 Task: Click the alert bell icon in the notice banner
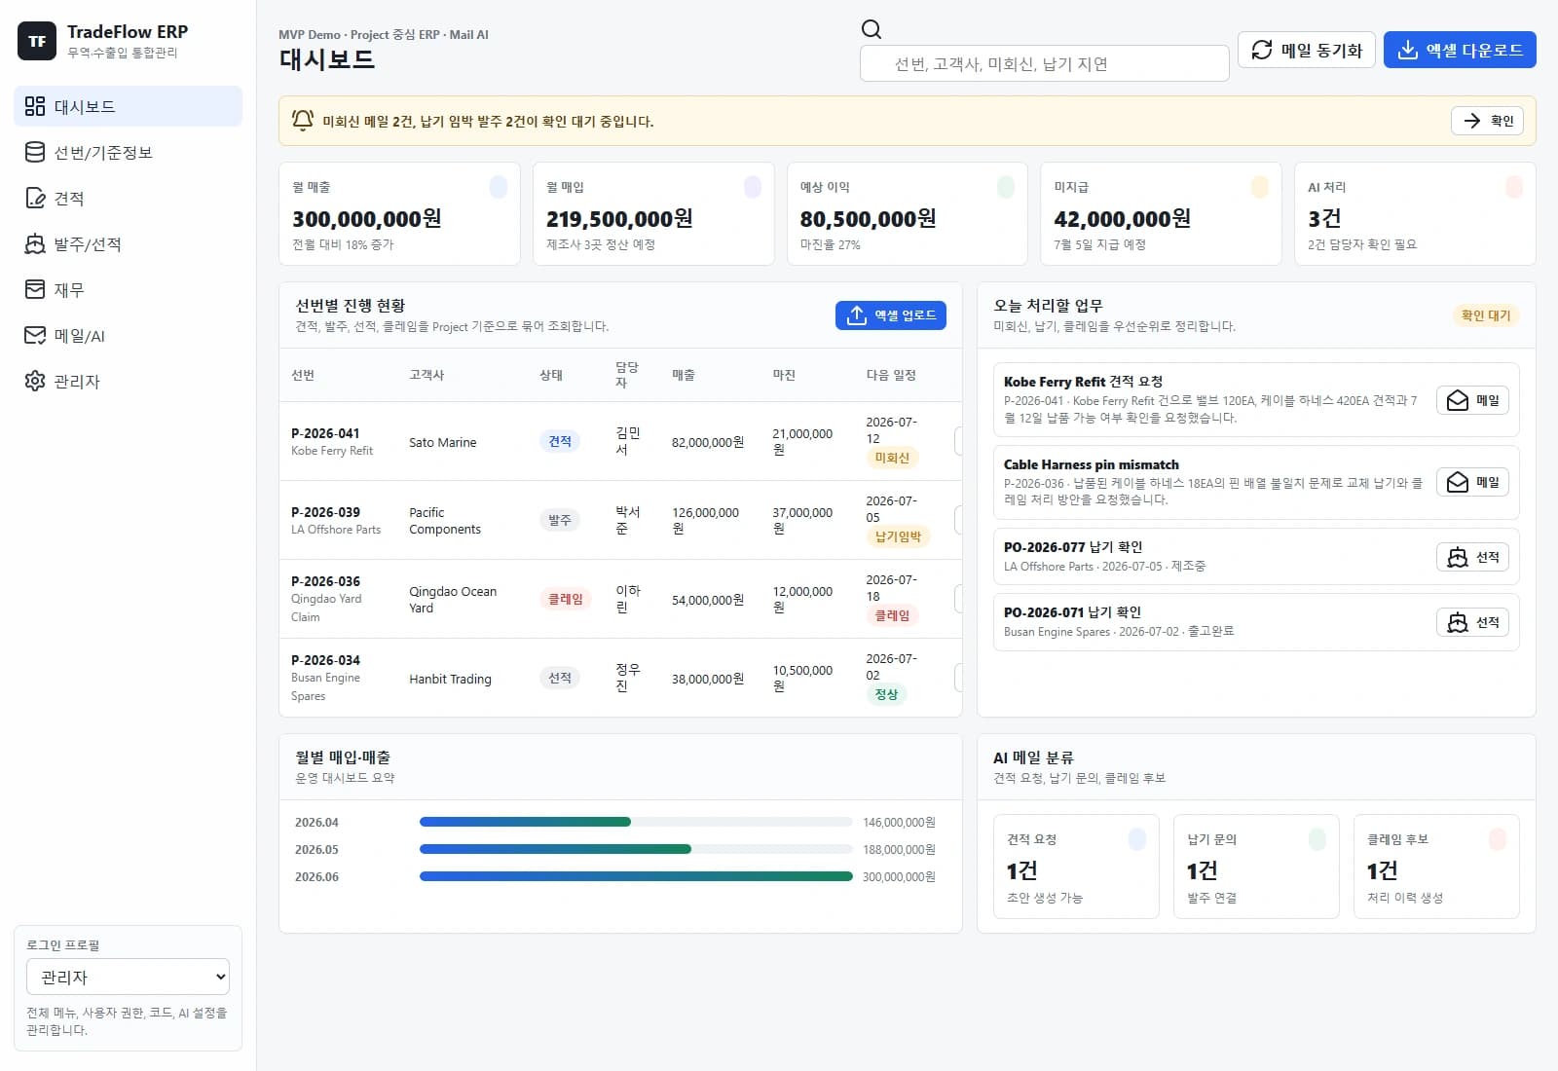(303, 121)
